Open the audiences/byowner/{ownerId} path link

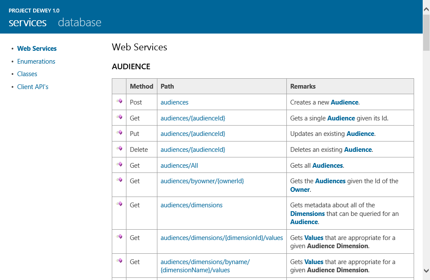(x=202, y=181)
